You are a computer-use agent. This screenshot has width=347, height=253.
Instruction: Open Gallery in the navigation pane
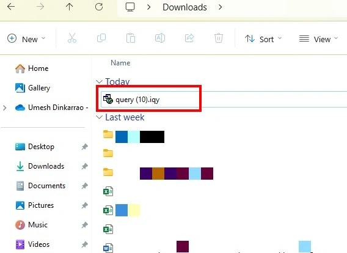tap(32, 88)
